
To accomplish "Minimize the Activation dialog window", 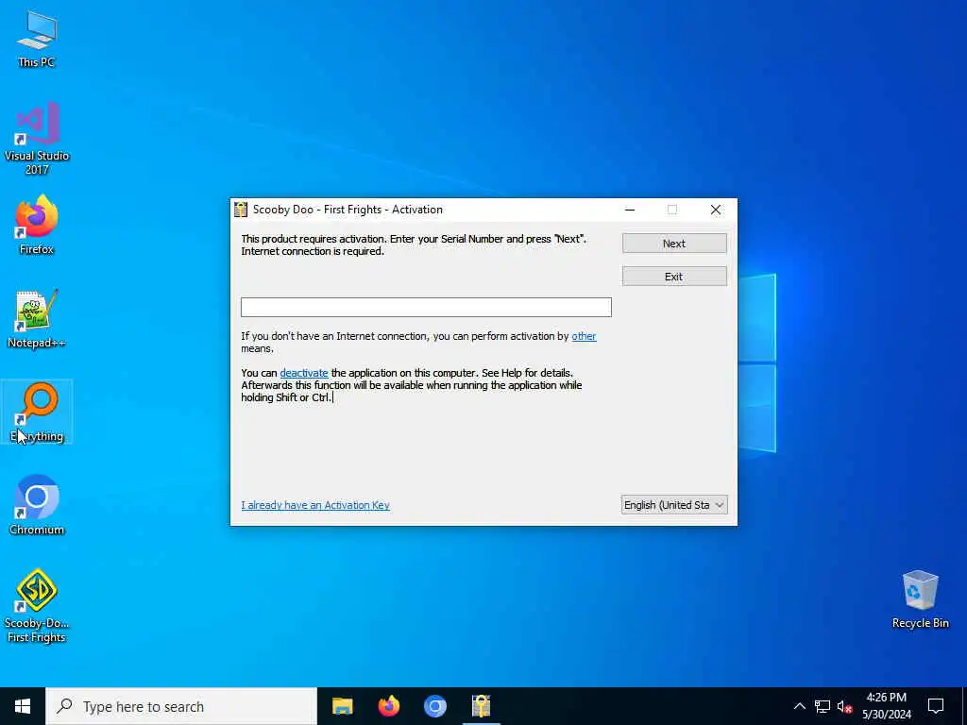I will pyautogui.click(x=630, y=210).
